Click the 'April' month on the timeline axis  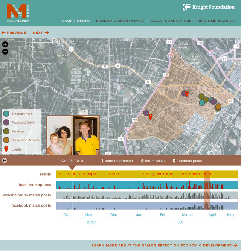tap(212, 215)
